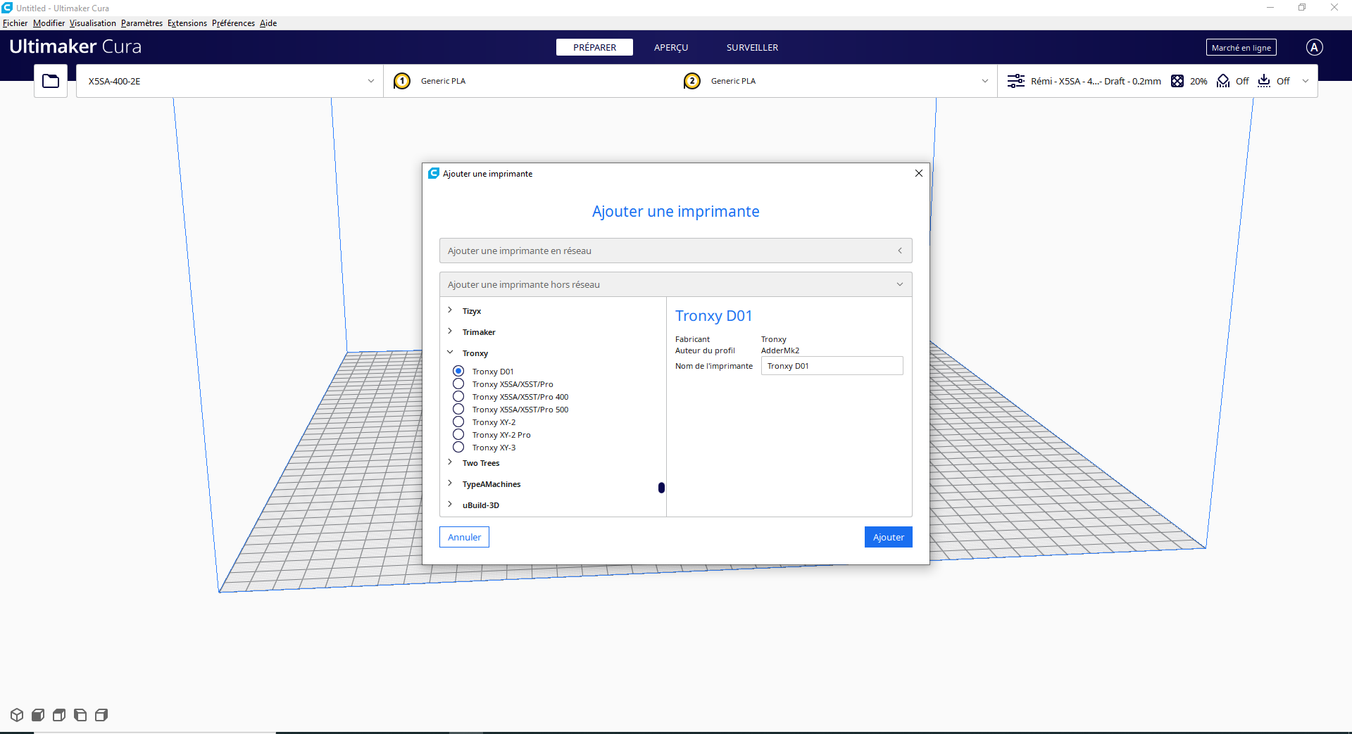
Task: Open Paramètres menu
Action: pos(142,23)
